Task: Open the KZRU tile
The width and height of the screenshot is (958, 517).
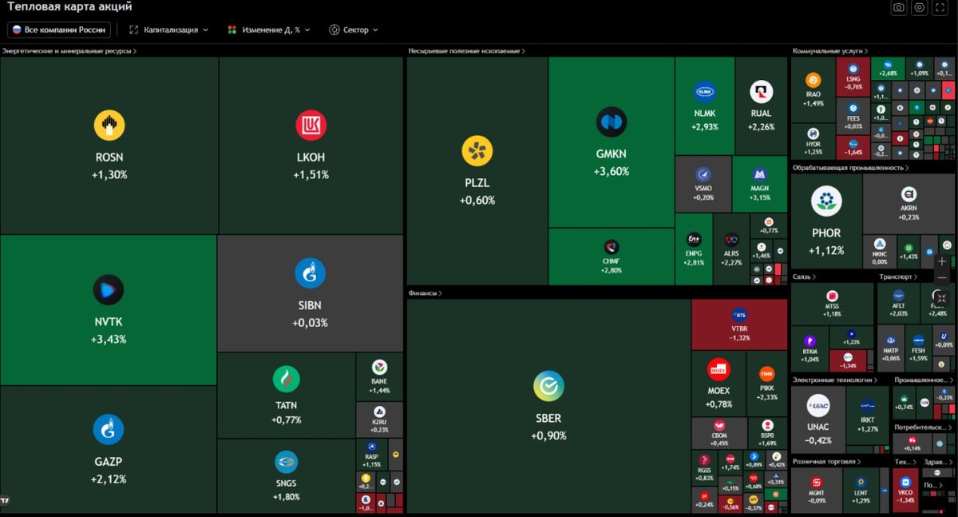Action: click(x=380, y=420)
